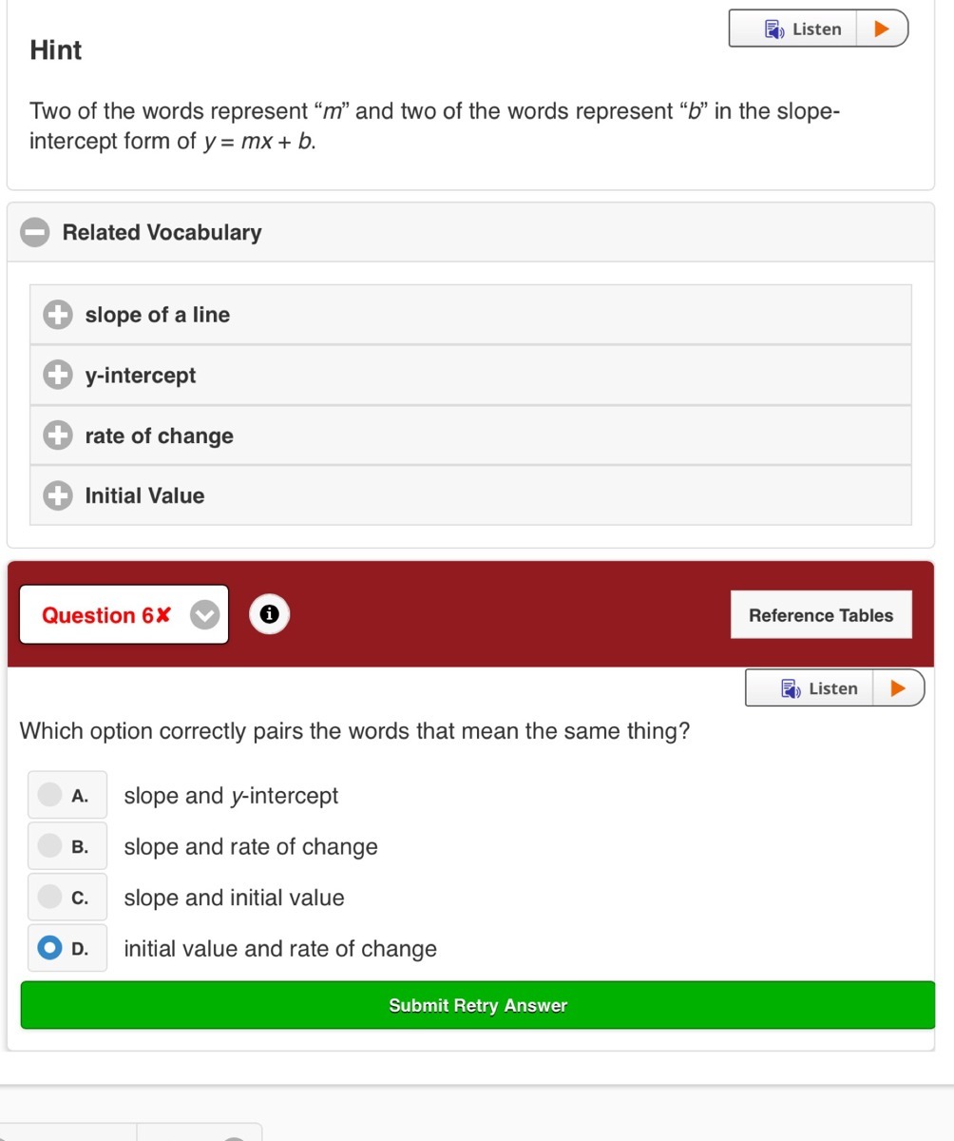Select answer option C radio button
The image size is (954, 1141).
coord(49,896)
